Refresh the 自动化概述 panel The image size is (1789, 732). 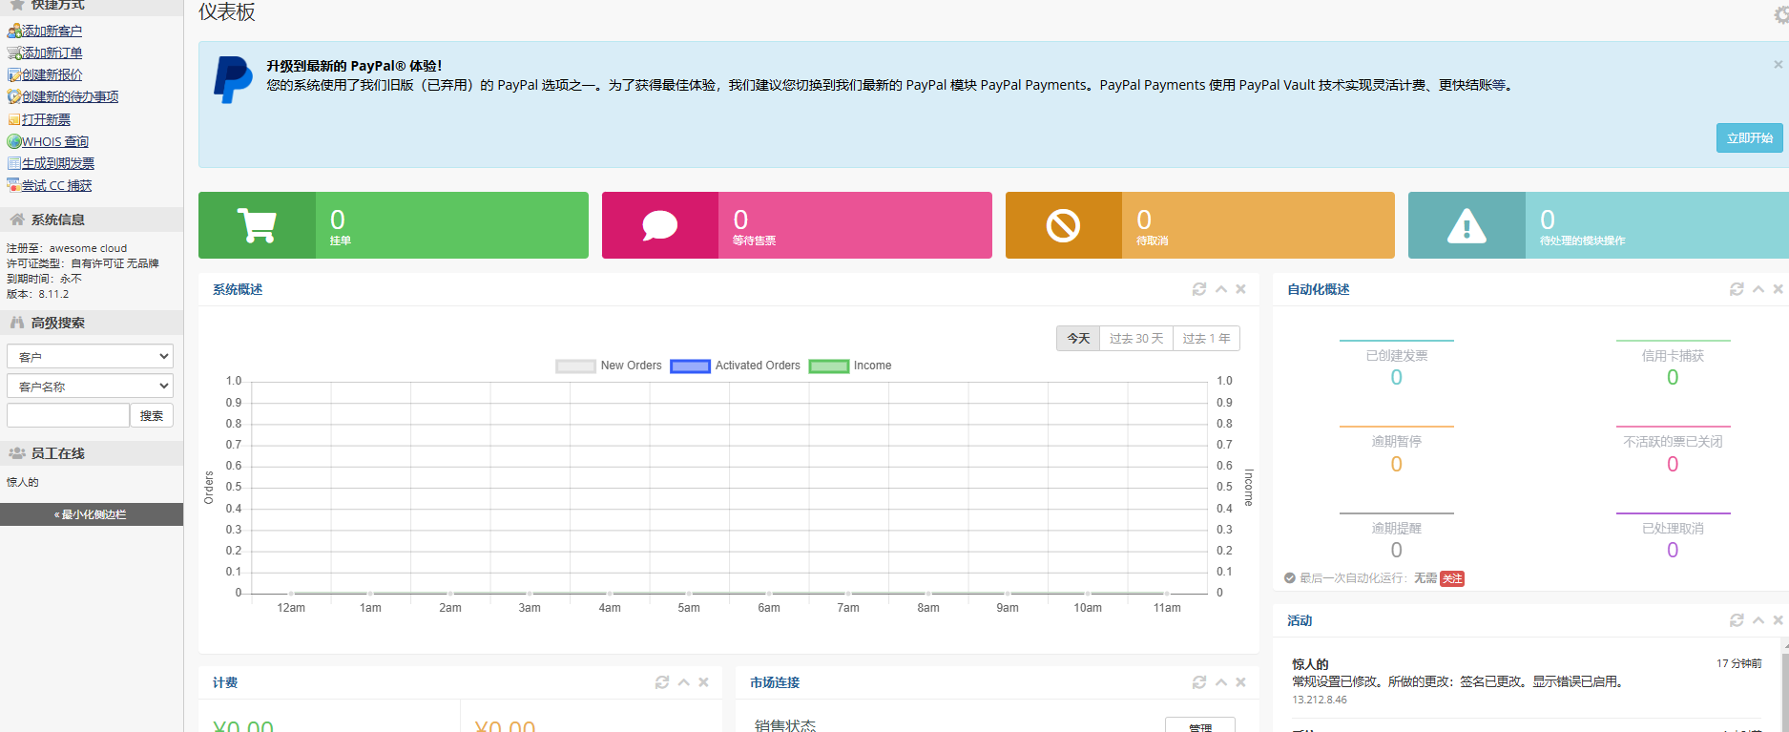1737,289
